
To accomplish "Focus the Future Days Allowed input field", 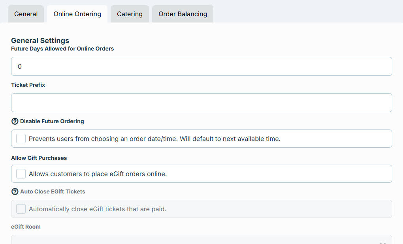I will tap(201, 66).
